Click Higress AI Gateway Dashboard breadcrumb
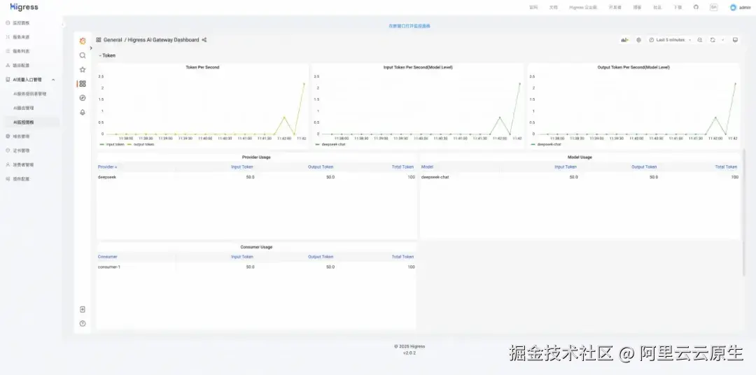The image size is (756, 375). tap(163, 40)
